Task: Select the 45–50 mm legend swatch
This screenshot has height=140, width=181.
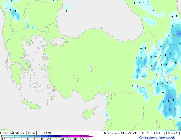Action: (x=84, y=136)
